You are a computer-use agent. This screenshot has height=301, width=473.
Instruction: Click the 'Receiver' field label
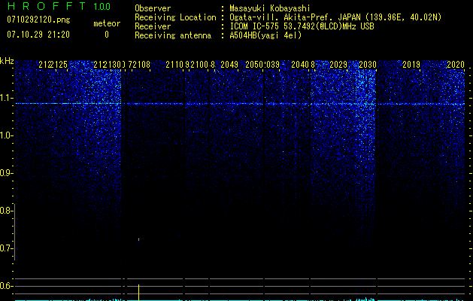(153, 26)
